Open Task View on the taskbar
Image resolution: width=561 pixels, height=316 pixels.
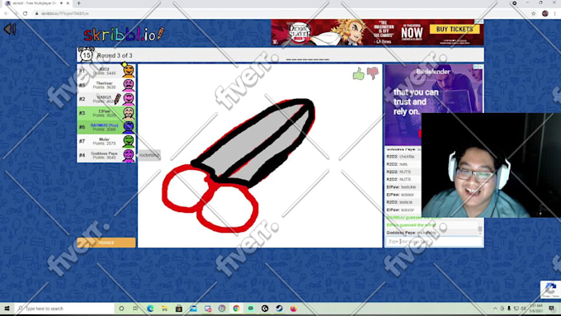(x=135, y=308)
